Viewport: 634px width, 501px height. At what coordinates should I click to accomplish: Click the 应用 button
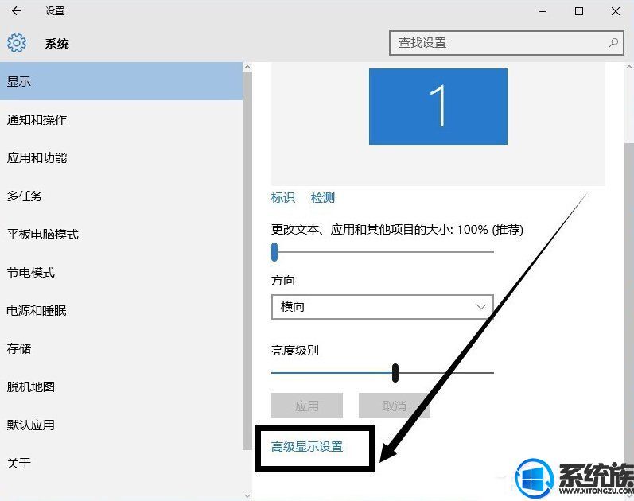tap(307, 406)
